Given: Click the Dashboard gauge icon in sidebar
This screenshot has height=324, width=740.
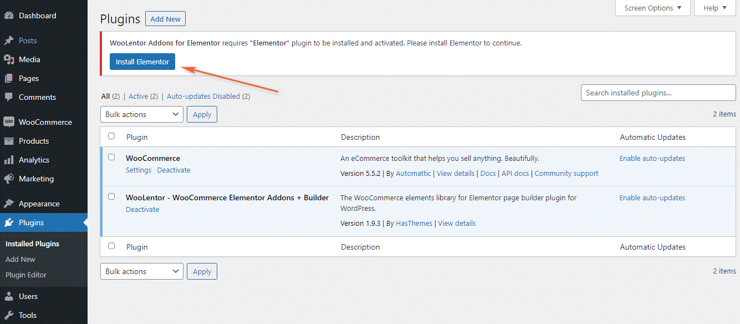Looking at the screenshot, I should (x=9, y=16).
